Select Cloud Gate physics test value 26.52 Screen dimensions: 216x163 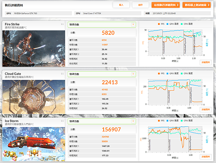pos(104,108)
